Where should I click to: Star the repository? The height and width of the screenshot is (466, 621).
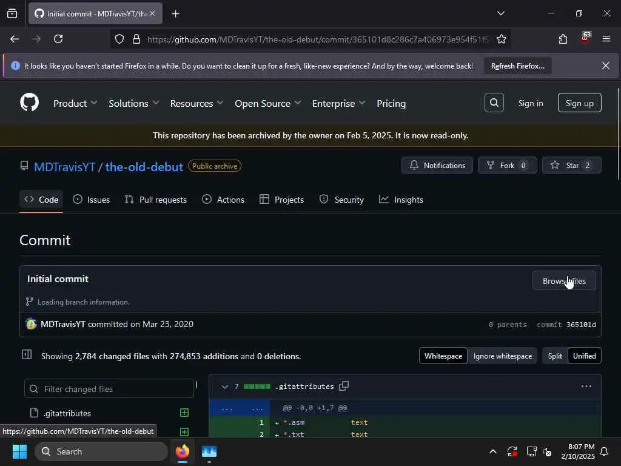click(571, 165)
